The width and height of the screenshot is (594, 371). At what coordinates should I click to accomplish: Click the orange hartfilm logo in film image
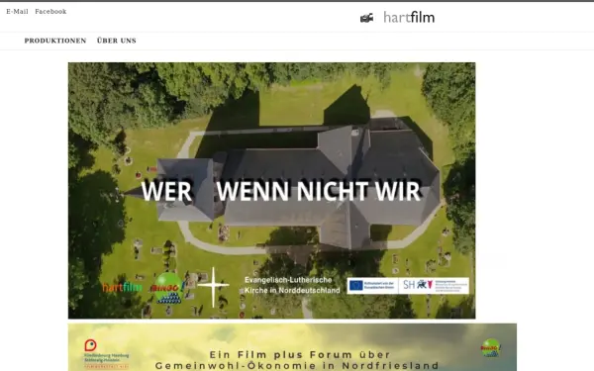coord(122,287)
